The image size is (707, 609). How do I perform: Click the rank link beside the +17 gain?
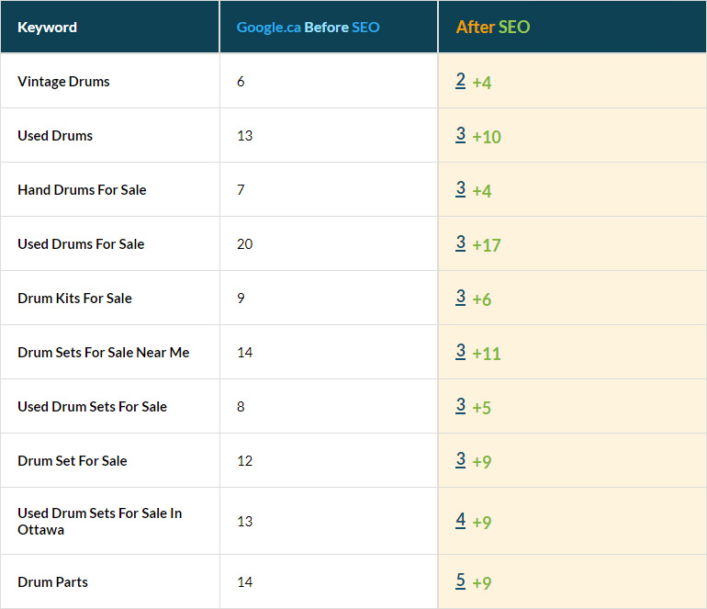point(460,243)
